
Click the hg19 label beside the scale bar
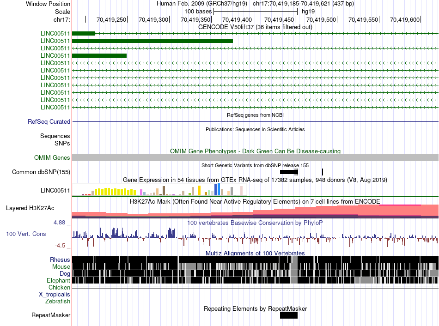308,12
